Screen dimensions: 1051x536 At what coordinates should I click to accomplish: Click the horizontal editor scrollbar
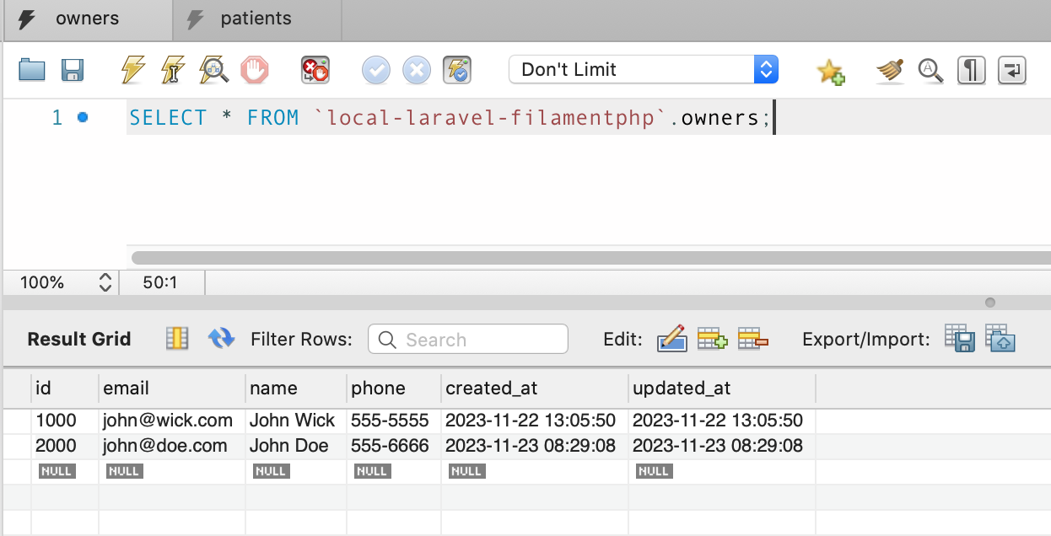pos(591,258)
